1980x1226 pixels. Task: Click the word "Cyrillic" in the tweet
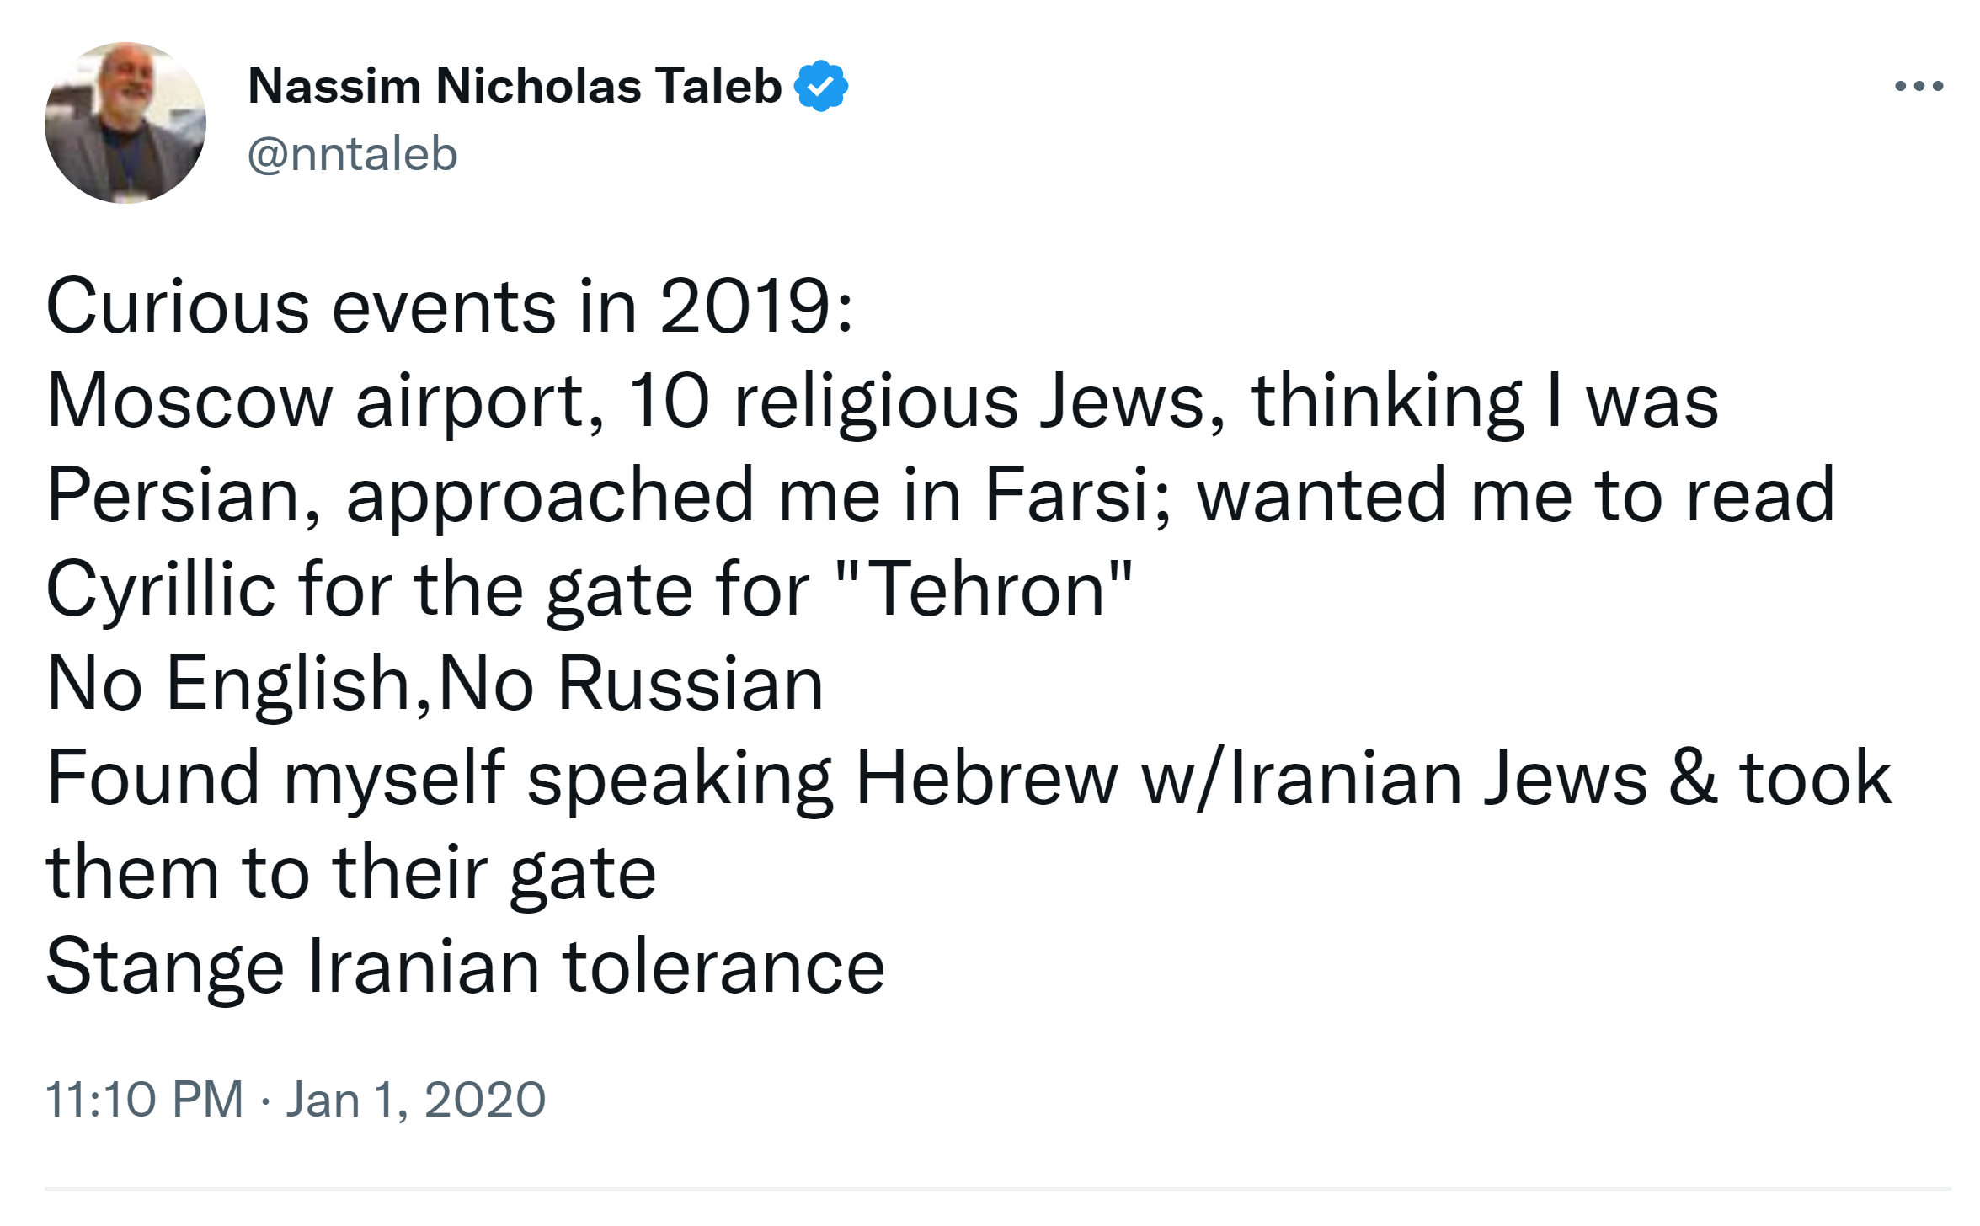tap(161, 590)
